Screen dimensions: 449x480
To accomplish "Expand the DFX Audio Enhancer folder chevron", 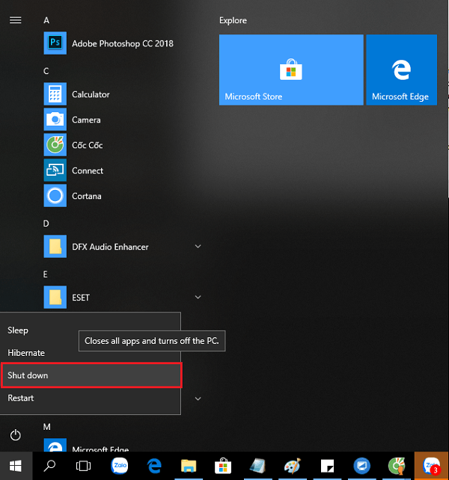I will point(198,247).
